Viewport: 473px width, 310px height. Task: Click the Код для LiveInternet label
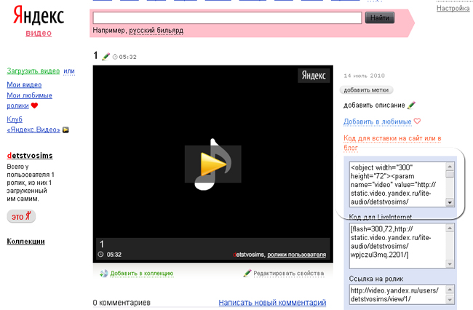(x=380, y=217)
